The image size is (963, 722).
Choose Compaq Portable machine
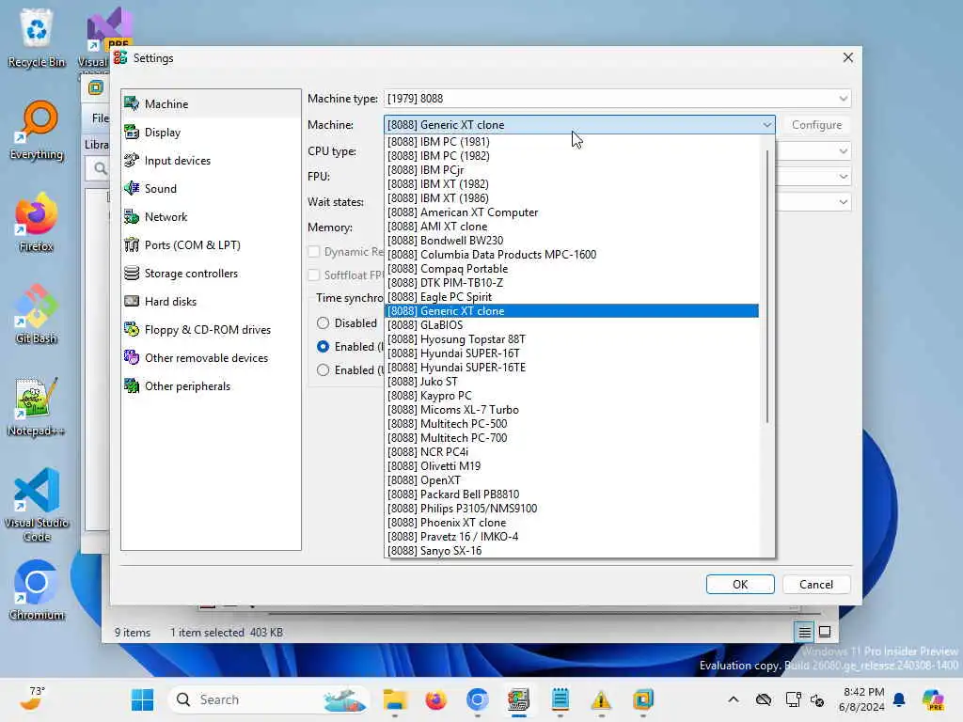572,268
